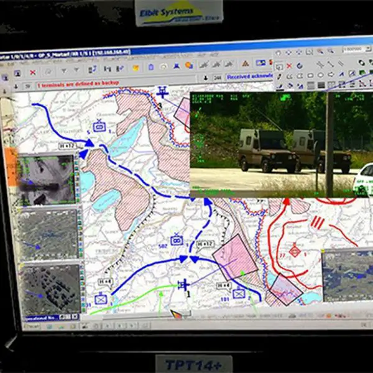Click the warning triangle icon in toolbar
Screen dimensions: 373x373
(246, 63)
